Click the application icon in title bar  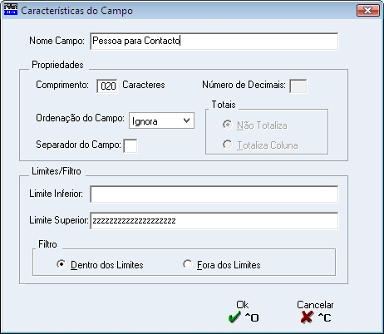(x=11, y=10)
